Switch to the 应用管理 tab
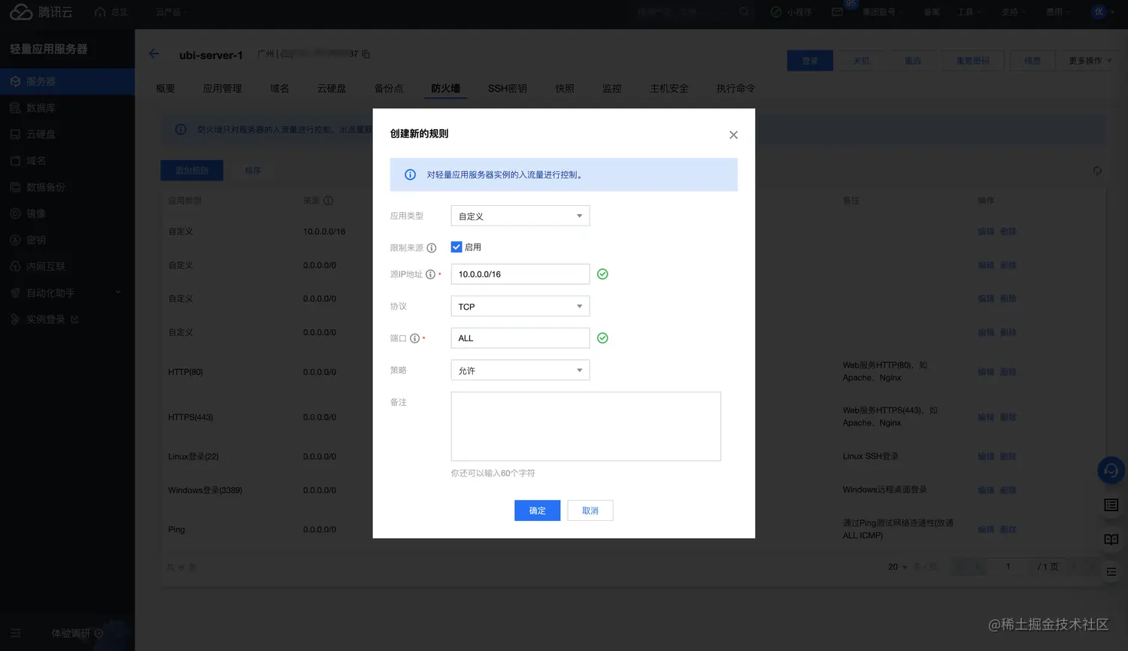This screenshot has height=651, width=1128. coord(223,89)
